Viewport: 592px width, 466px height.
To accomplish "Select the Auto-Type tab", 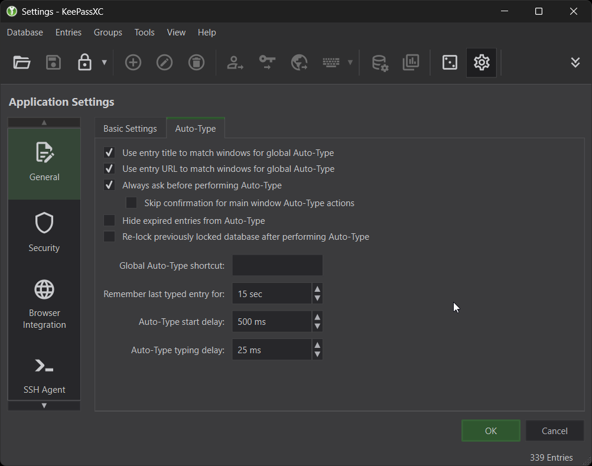I will 196,129.
